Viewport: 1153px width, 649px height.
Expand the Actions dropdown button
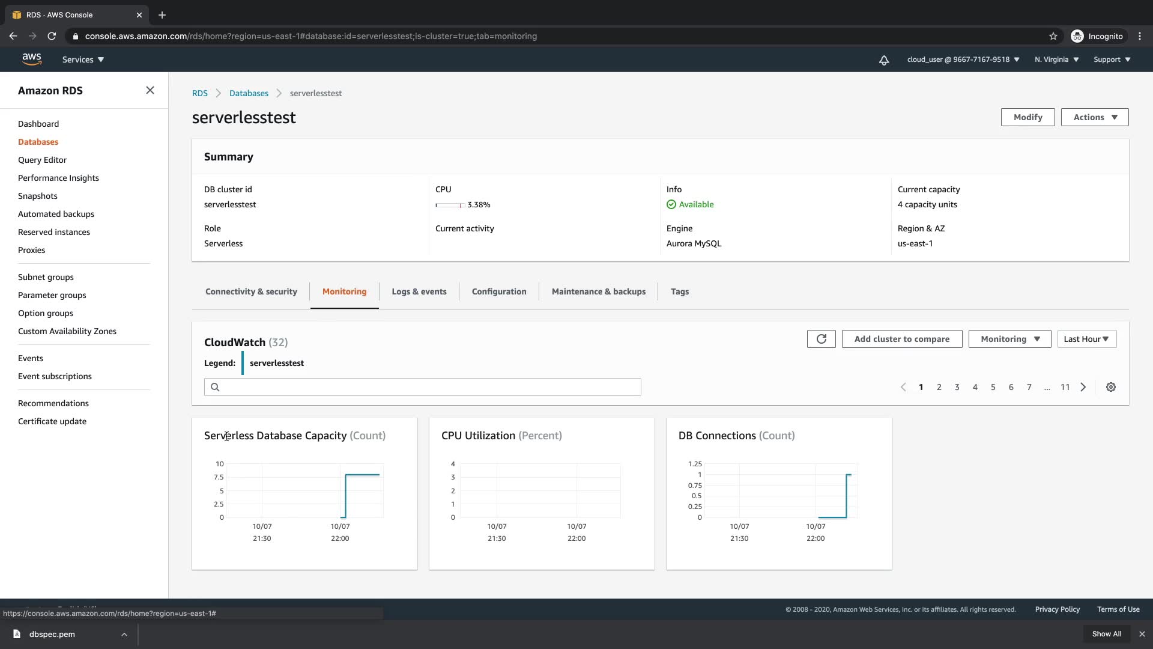(x=1094, y=117)
